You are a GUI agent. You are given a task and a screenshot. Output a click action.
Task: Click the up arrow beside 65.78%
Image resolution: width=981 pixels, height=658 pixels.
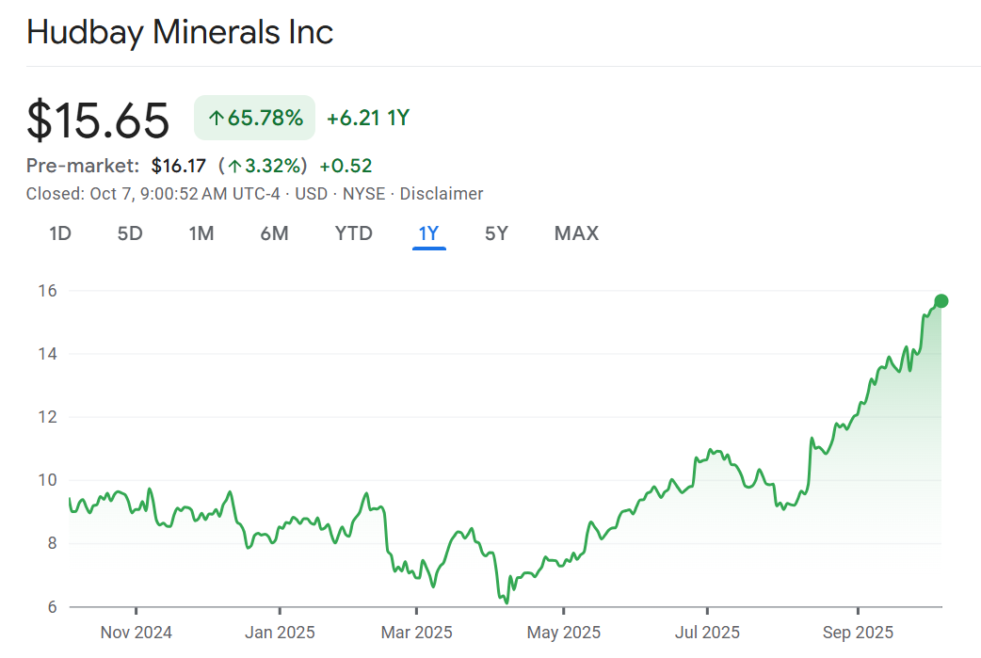click(x=216, y=119)
